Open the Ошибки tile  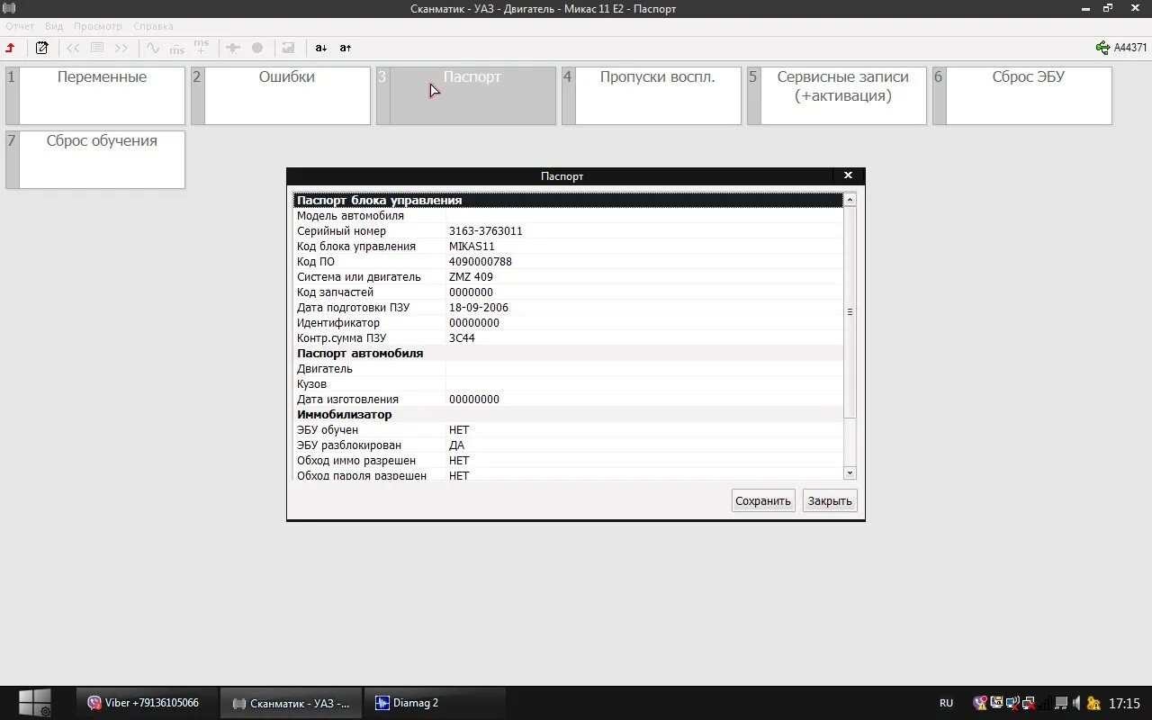point(281,95)
